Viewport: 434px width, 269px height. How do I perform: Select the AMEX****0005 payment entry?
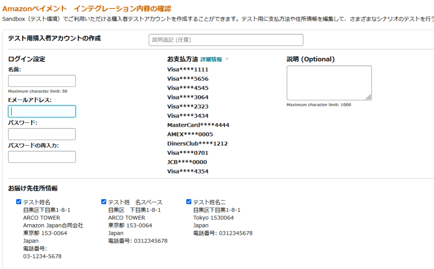click(190, 134)
